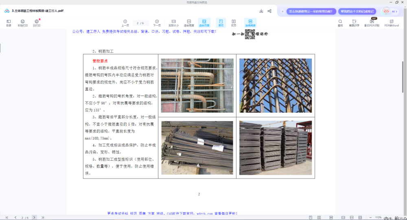Dismiss the AI assistant suggestion banner
The image size is (407, 220).
tap(283, 11)
